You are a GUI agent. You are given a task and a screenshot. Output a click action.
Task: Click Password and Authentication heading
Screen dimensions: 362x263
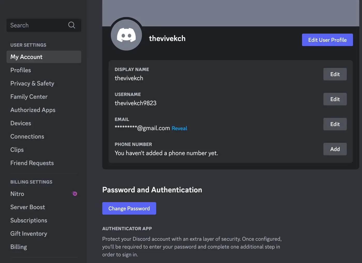(152, 190)
